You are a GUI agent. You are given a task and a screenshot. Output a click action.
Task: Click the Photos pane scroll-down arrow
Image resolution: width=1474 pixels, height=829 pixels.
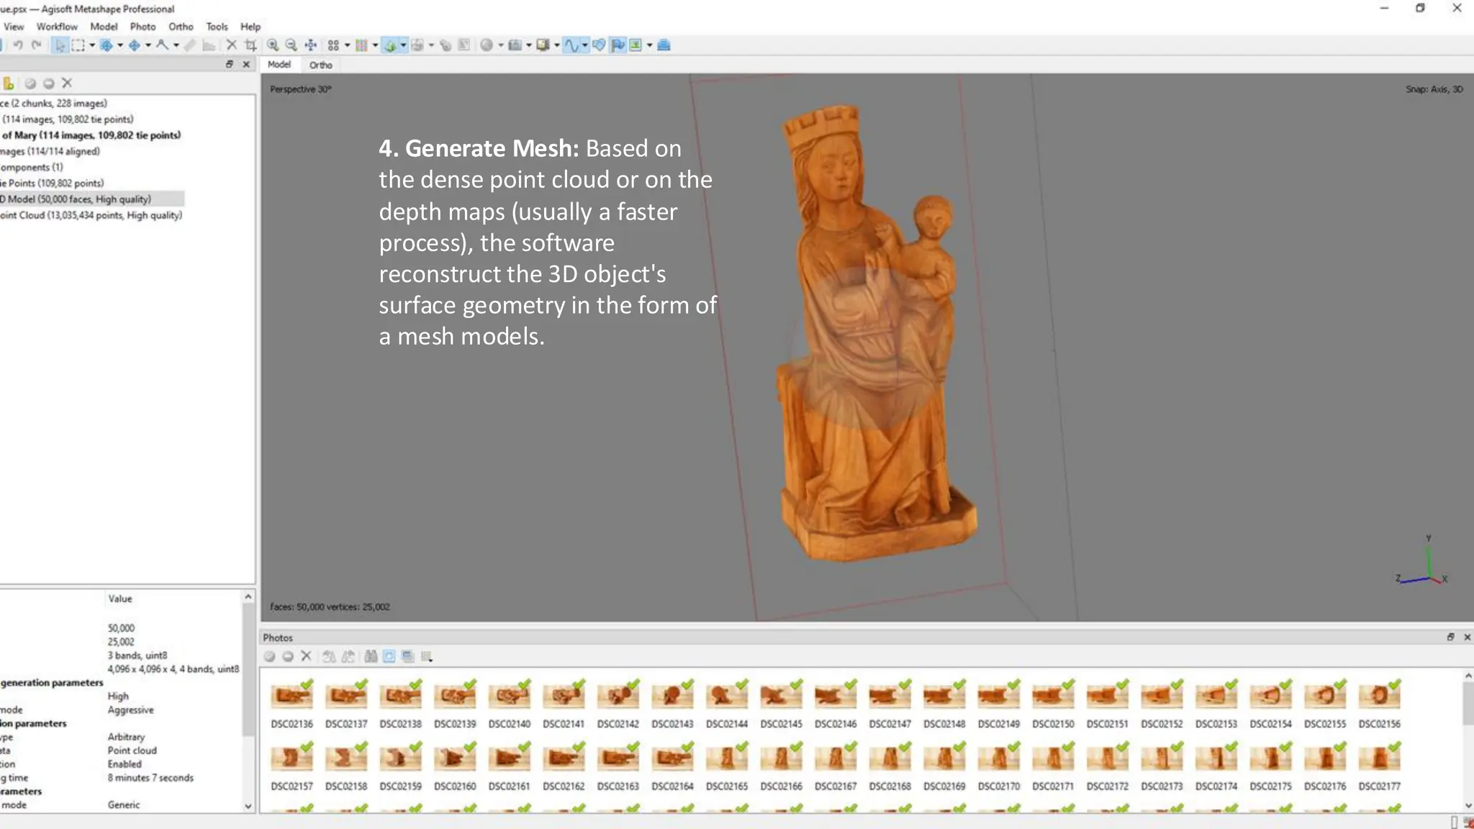[x=1468, y=806]
